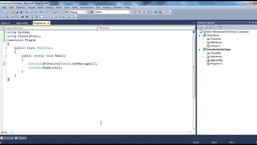This screenshot has height=145, width=257.
Task: Click View Class Diagram icon in Solution Explorer
Action: point(220,27)
